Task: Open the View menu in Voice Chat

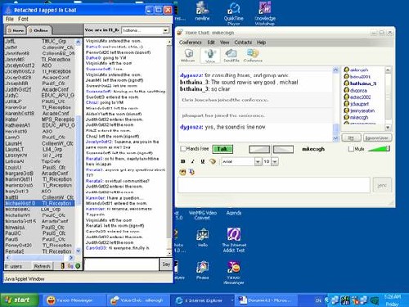Action: coord(225,43)
